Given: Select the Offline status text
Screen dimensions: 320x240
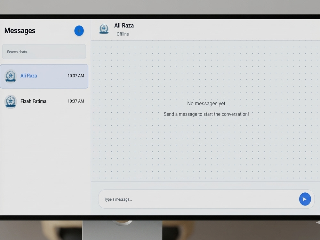Looking at the screenshot, I should (123, 34).
